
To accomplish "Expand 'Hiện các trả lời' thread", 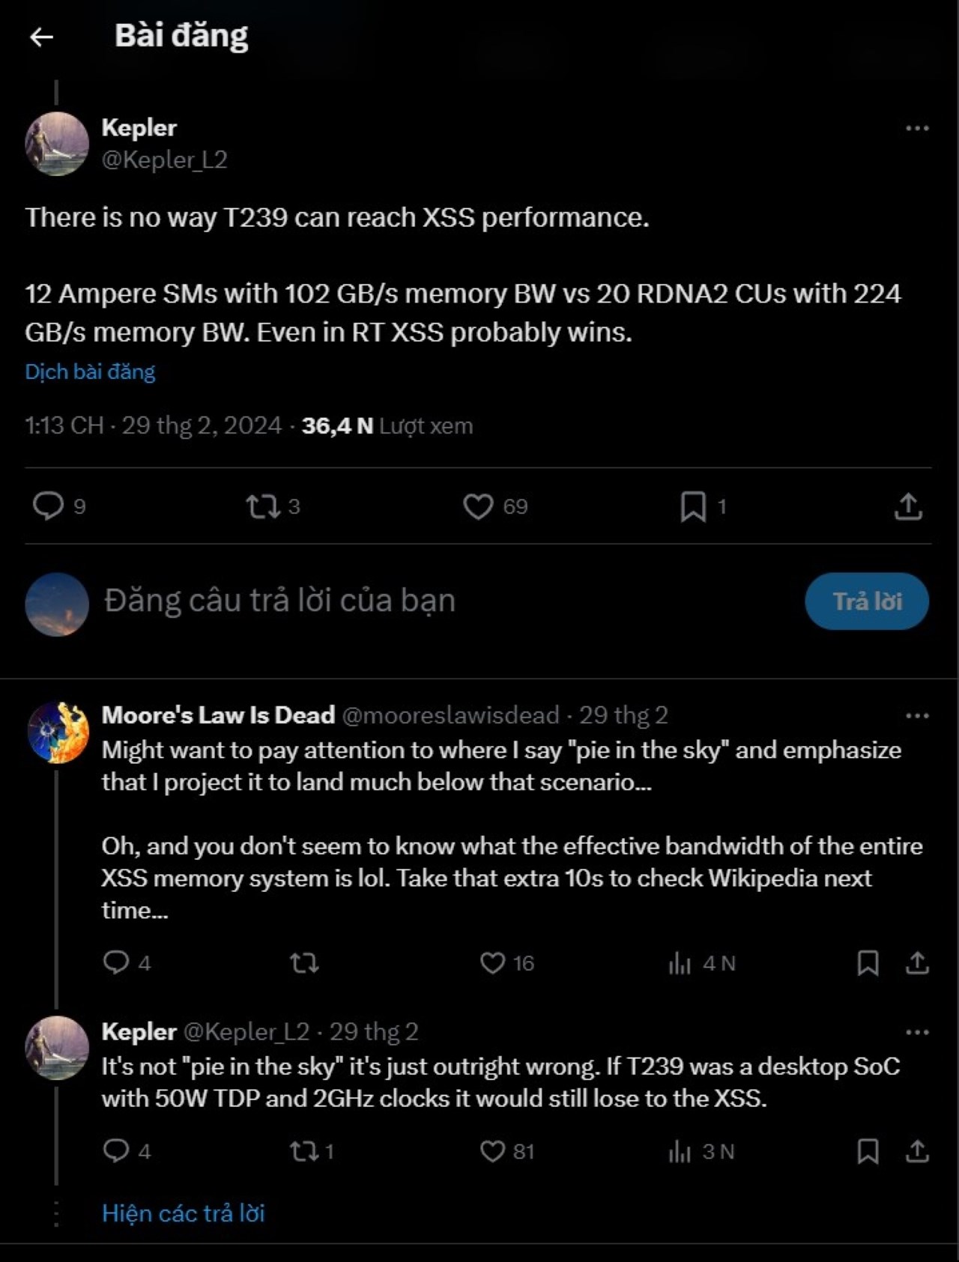I will coord(184,1213).
